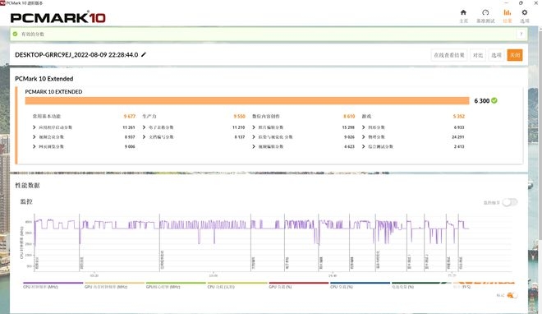Click the orange PCMARK 10 EXTENDED score bar
The image size is (542, 314).
247,100
